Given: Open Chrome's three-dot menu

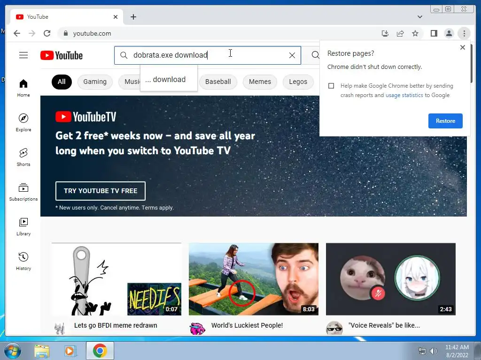Looking at the screenshot, I should pyautogui.click(x=464, y=33).
